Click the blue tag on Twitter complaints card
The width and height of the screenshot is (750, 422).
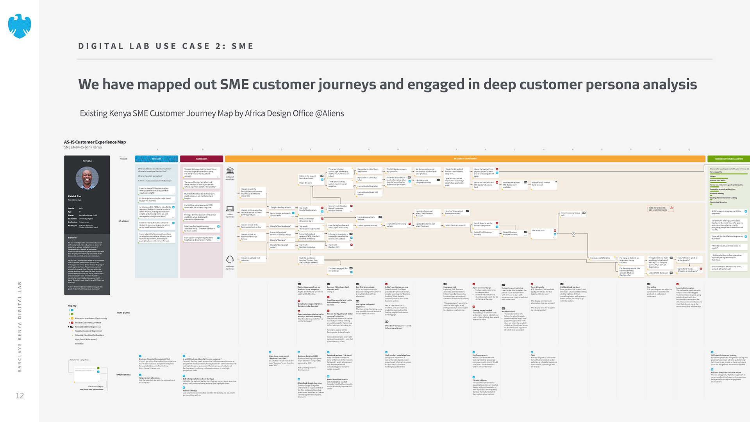[x=218, y=238]
